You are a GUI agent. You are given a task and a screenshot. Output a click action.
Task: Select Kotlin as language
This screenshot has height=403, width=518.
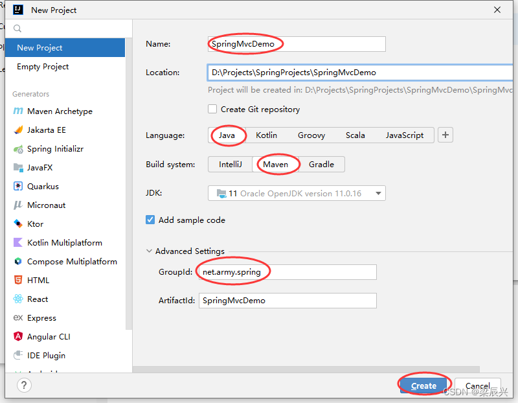(x=266, y=135)
